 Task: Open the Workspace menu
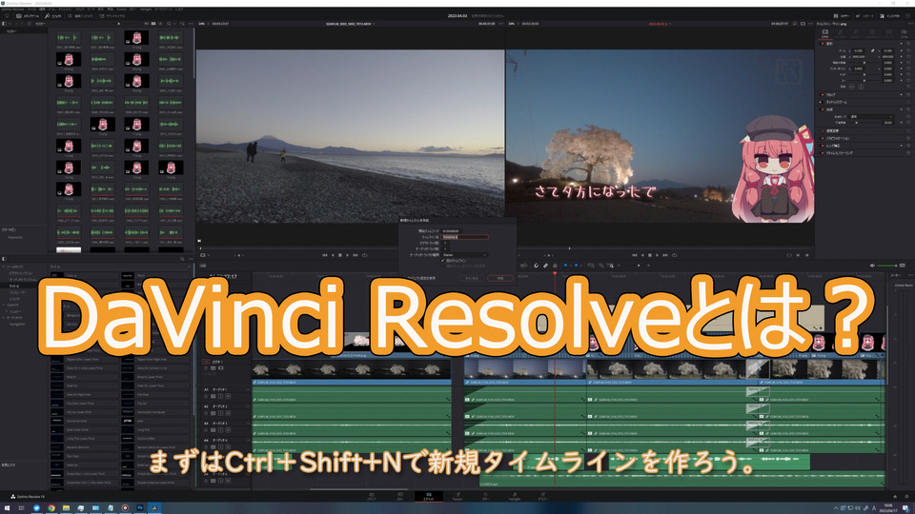(x=164, y=10)
